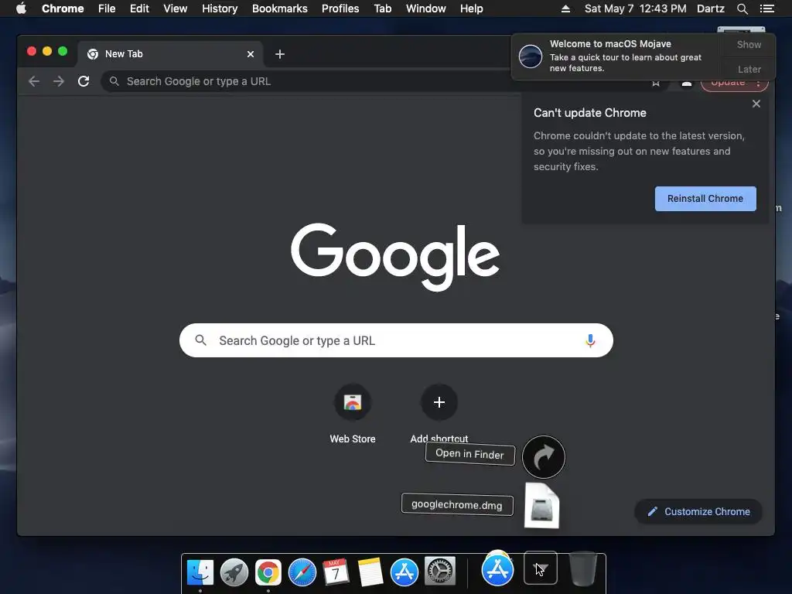Open the Tab menu
The height and width of the screenshot is (594, 792).
(382, 9)
